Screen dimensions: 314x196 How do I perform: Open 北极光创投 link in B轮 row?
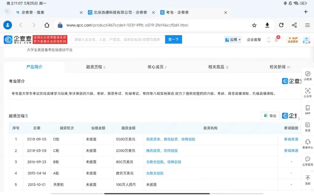(155, 162)
